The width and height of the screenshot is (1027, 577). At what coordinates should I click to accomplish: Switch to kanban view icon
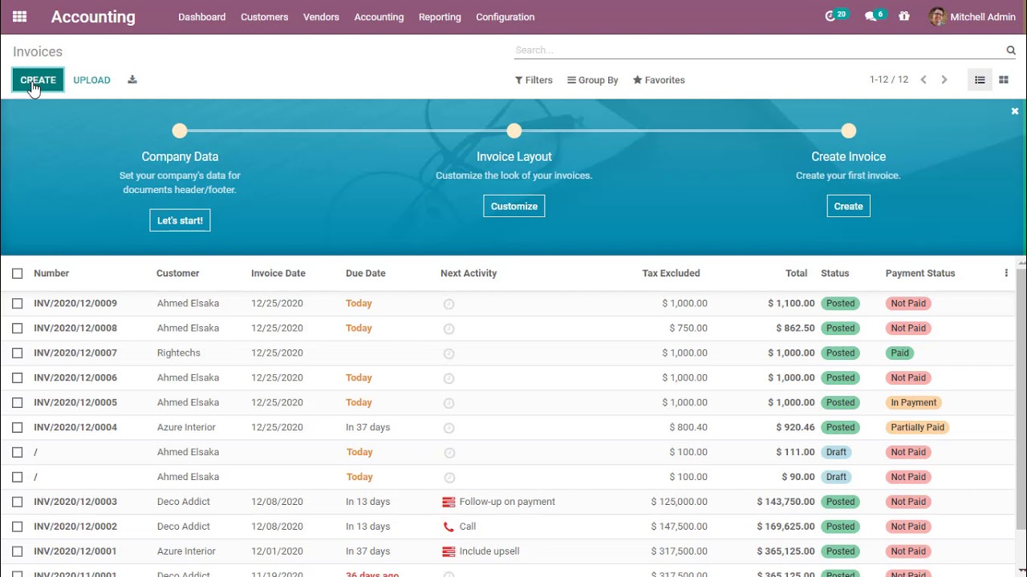click(x=1004, y=79)
